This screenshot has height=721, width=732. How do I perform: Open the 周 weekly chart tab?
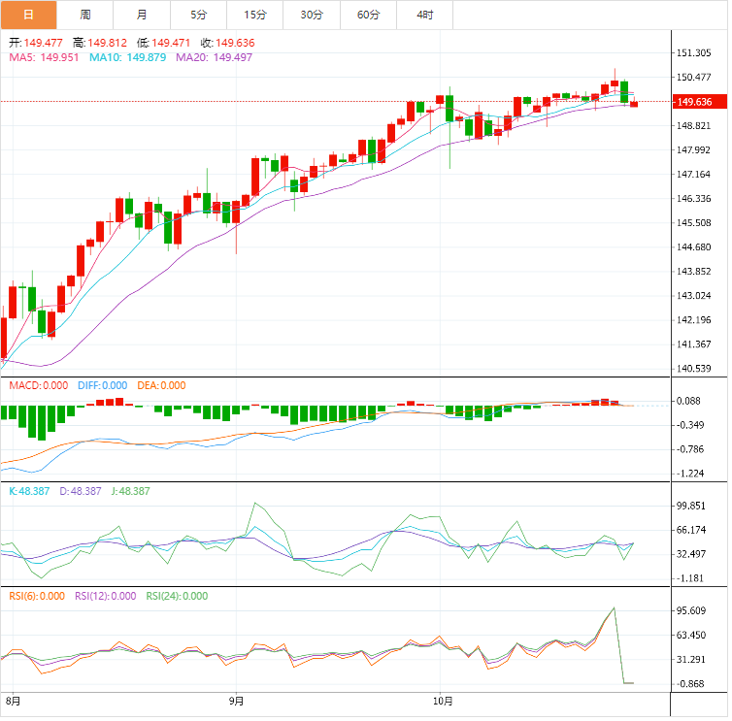pyautogui.click(x=85, y=15)
